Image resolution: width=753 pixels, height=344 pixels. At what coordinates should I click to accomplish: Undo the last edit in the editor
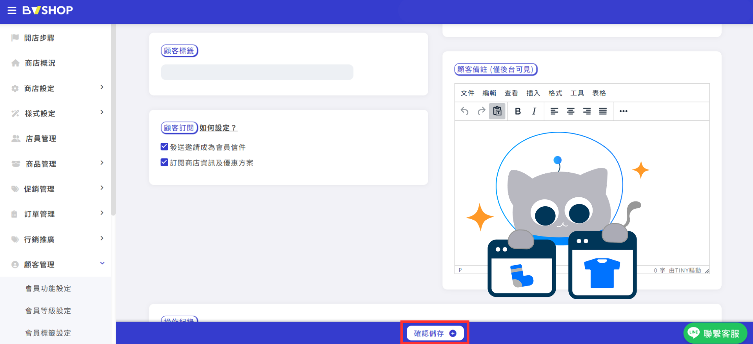click(x=465, y=111)
